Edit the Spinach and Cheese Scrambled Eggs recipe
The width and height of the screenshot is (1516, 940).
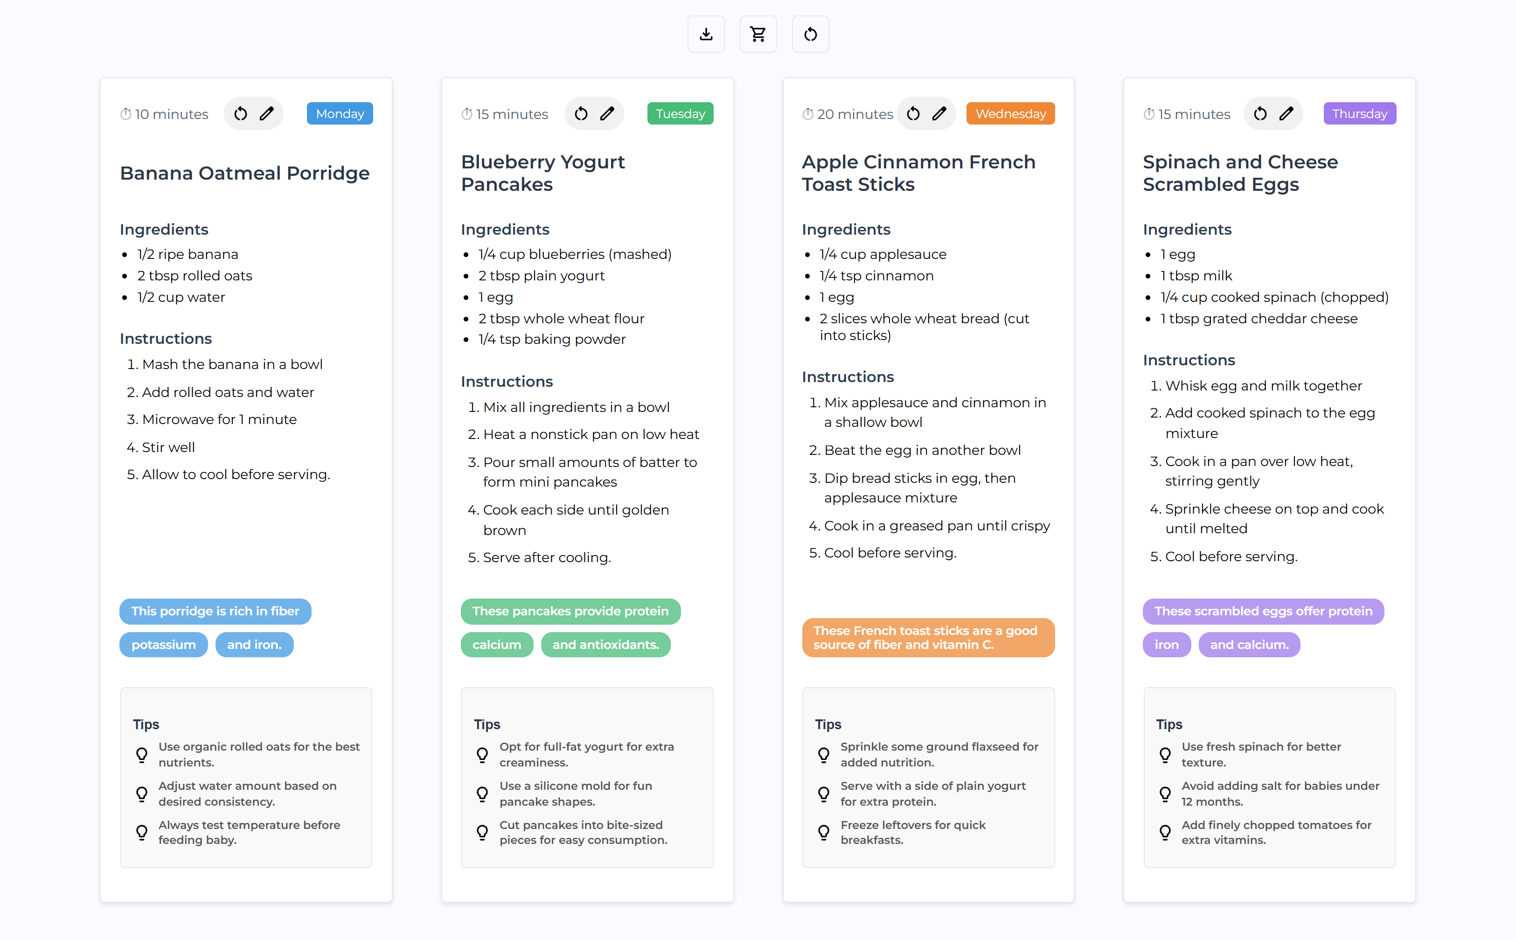pos(1286,114)
